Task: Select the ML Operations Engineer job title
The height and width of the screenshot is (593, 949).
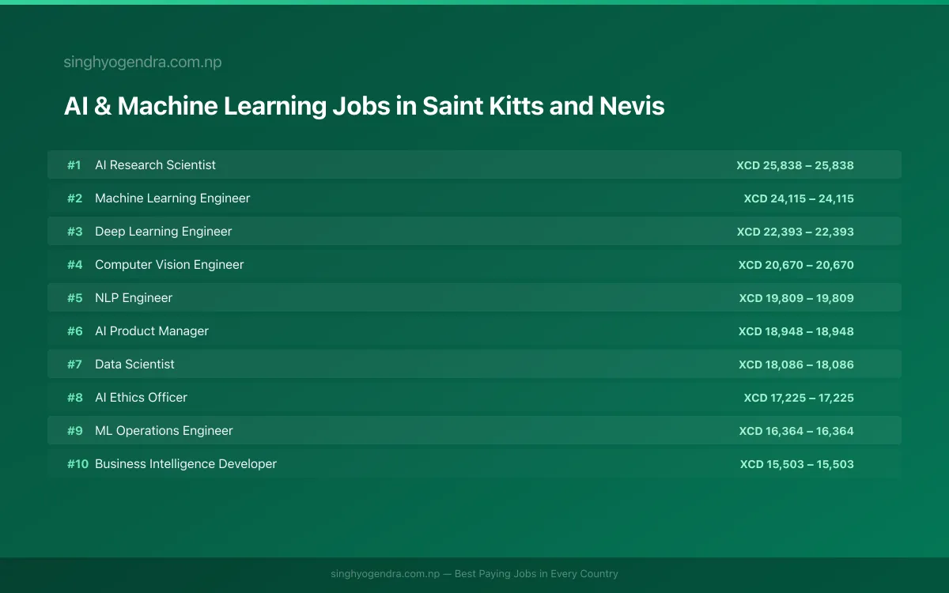Action: coord(164,431)
